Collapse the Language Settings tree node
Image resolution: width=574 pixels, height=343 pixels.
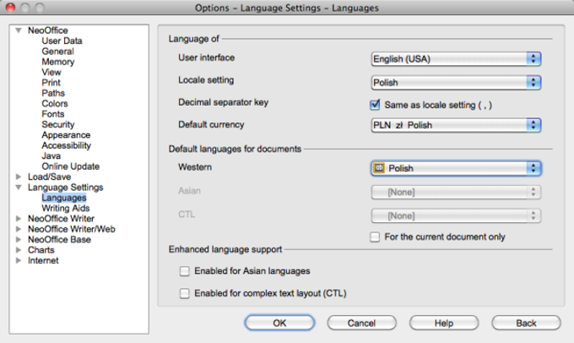tap(19, 188)
